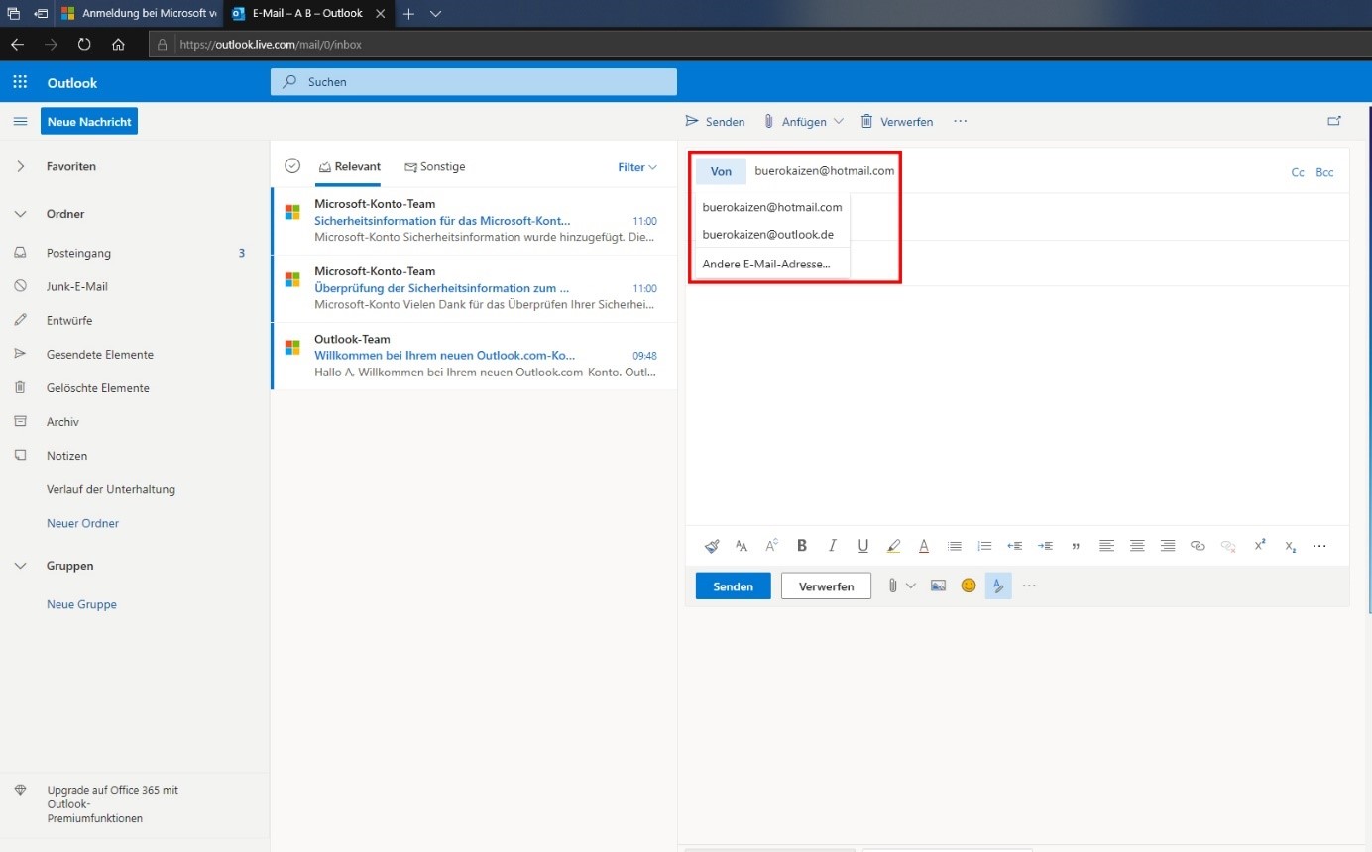
Task: Switch to the Relevant inbox tab
Action: coord(349,167)
